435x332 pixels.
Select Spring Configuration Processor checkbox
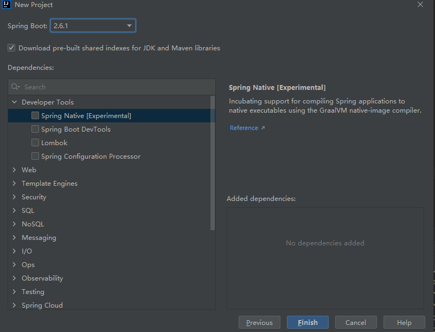tap(35, 156)
